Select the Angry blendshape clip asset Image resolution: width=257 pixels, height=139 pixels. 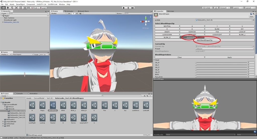(42, 105)
